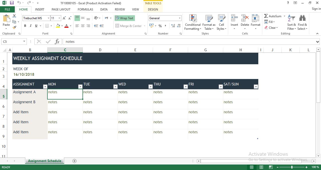Image resolution: width=321 pixels, height=170 pixels.
Task: Click the Save icon in quick access toolbar
Action: tap(12, 3)
